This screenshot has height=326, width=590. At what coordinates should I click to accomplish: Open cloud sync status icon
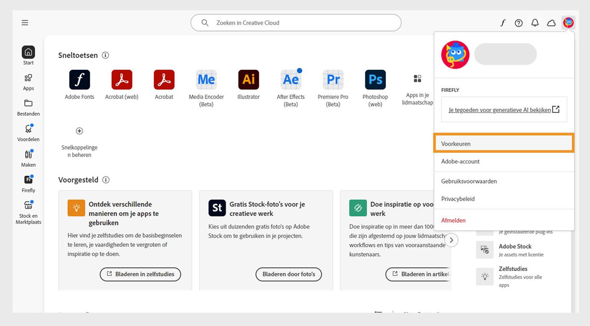[551, 23]
